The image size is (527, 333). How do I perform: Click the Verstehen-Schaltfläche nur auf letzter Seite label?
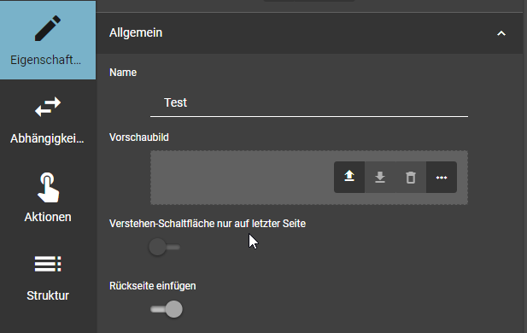[208, 224]
